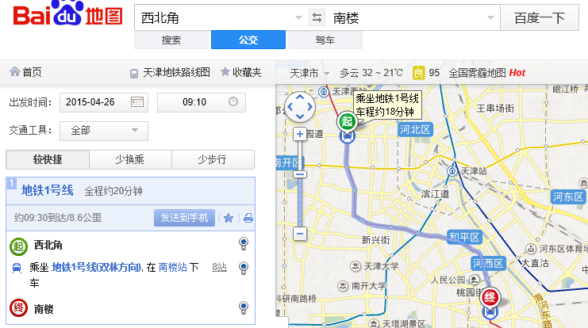Screen dimensions: 588x328
Task: Open the destination field dropdown arrow
Action: (490, 17)
